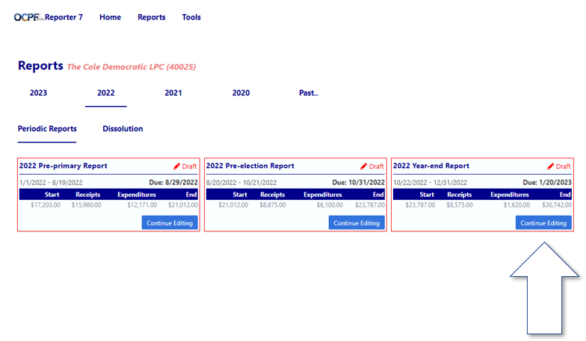This screenshot has width=586, height=341.
Task: Expand the Past.. years tab
Action: pos(308,93)
